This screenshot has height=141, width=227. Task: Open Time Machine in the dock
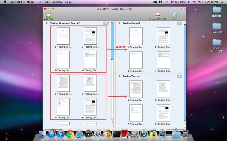pyautogui.click(x=144, y=134)
